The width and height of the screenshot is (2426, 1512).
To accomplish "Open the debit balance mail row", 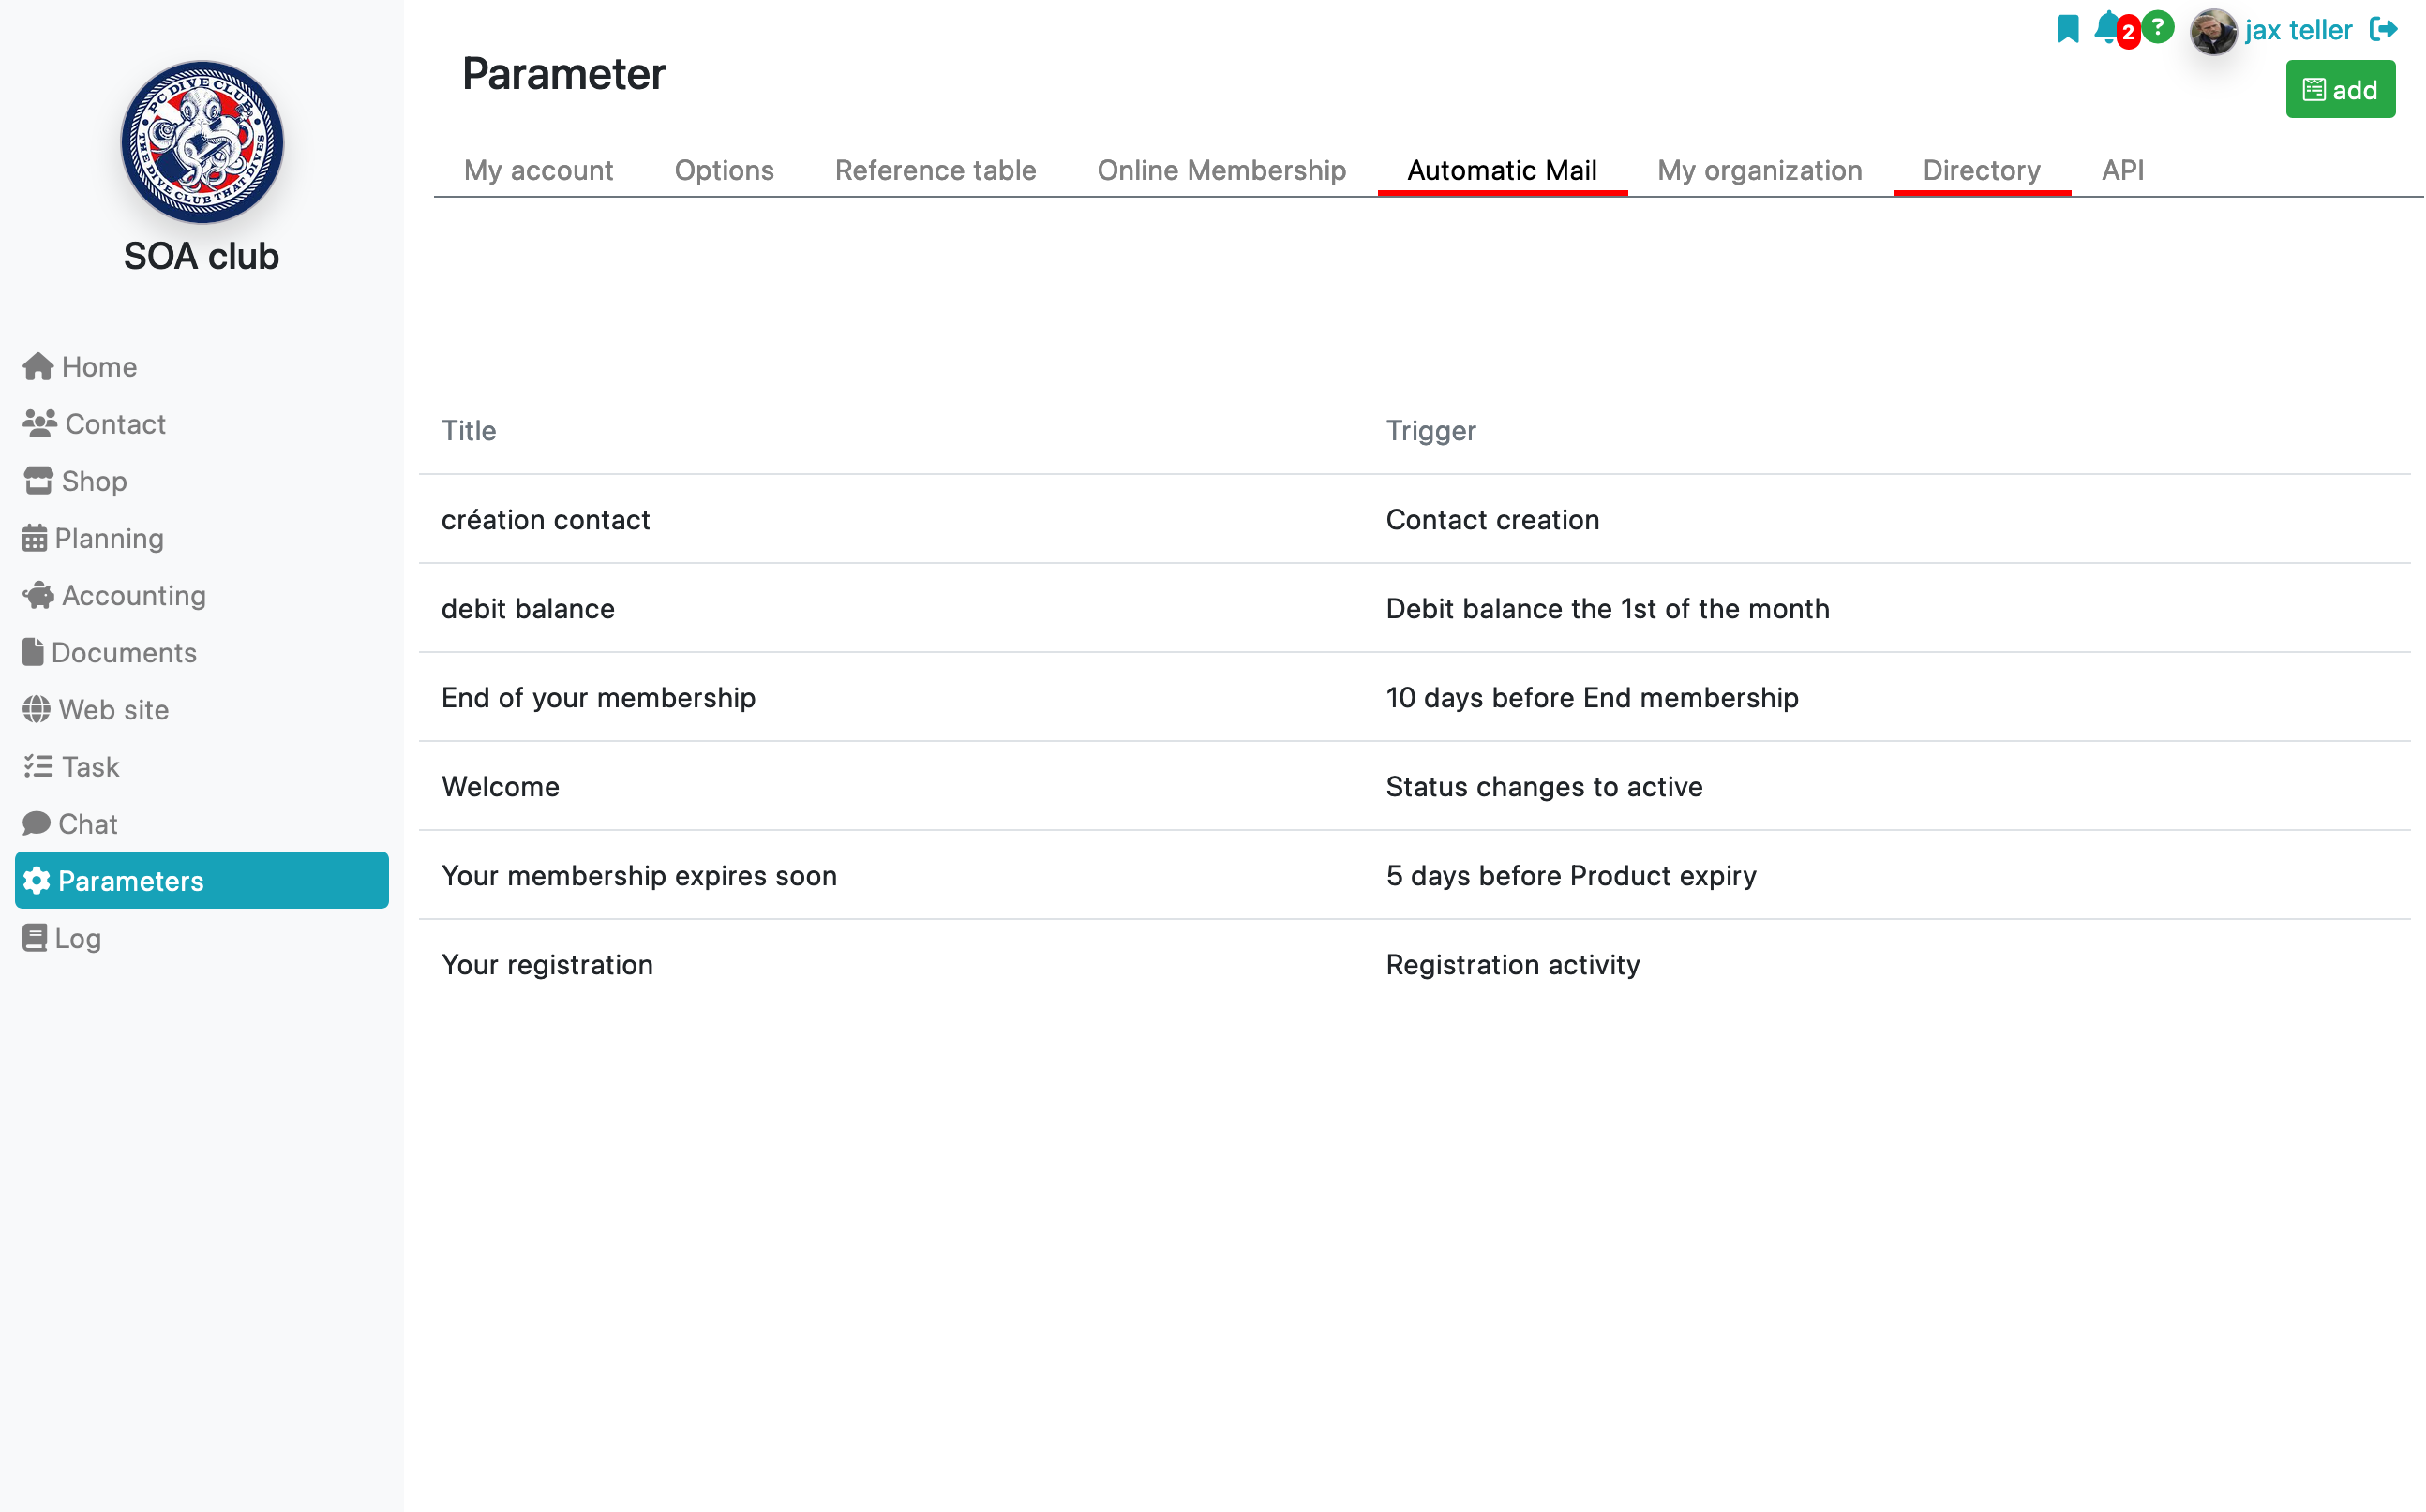I will click(x=1415, y=608).
